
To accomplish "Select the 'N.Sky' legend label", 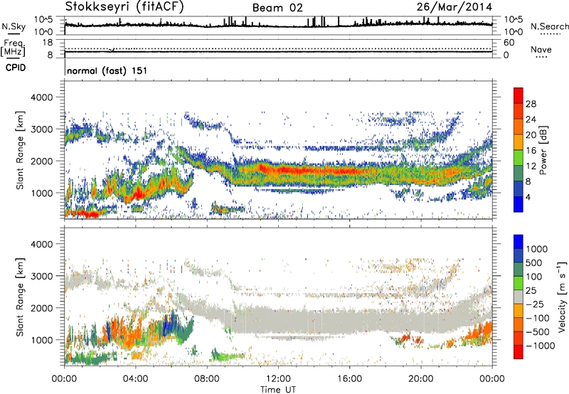I will (x=14, y=27).
